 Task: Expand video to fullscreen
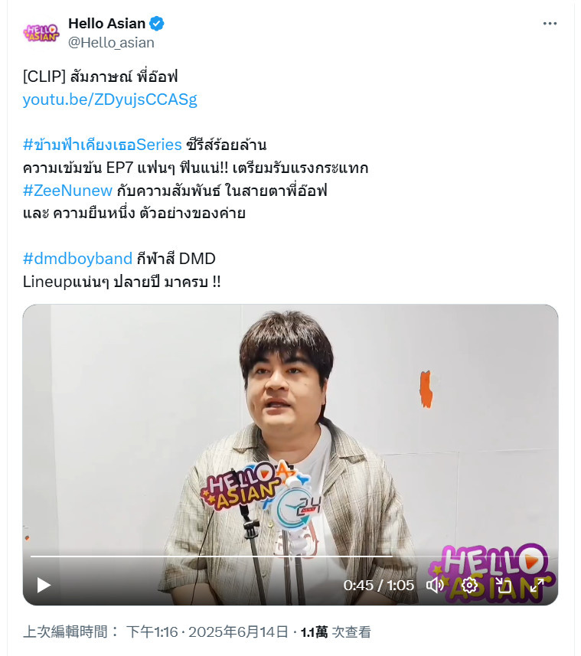click(537, 585)
